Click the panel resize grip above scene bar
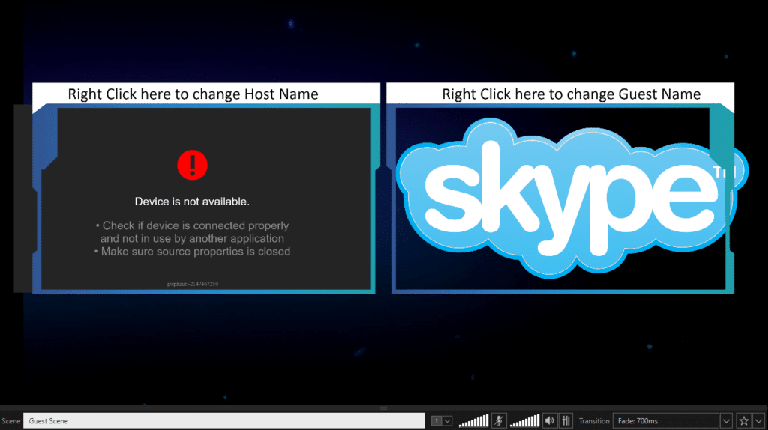Viewport: 768px width, 430px height. [x=384, y=408]
